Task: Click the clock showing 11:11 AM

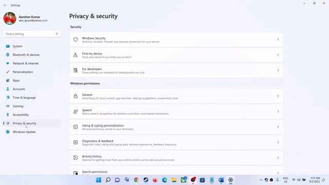Action: tap(315, 180)
